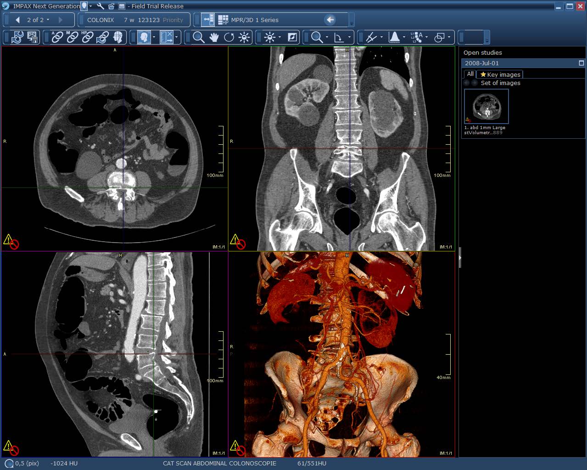The height and width of the screenshot is (470, 587).
Task: Activate the hand pan tool
Action: 214,37
